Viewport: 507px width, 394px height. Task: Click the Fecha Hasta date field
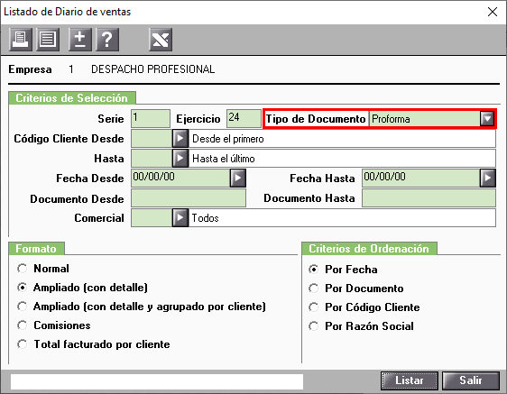click(x=420, y=179)
